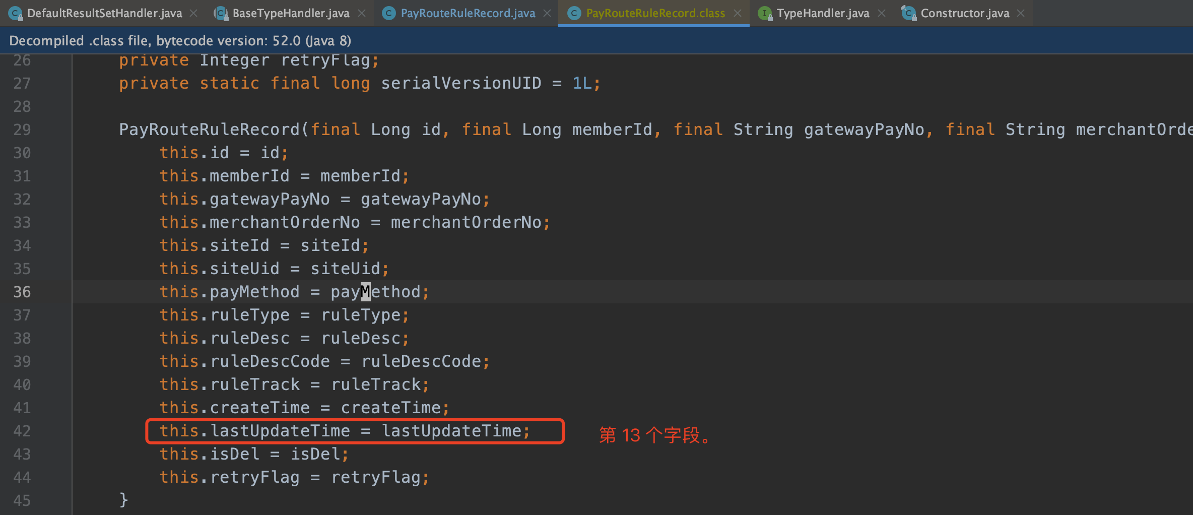Click the DefaultResultSetHandler.java class file icon
Image resolution: width=1193 pixels, height=515 pixels.
[x=16, y=14]
